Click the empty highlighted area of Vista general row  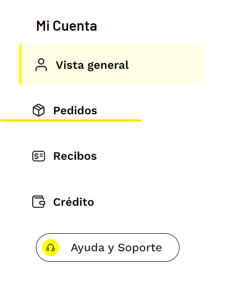click(x=167, y=65)
